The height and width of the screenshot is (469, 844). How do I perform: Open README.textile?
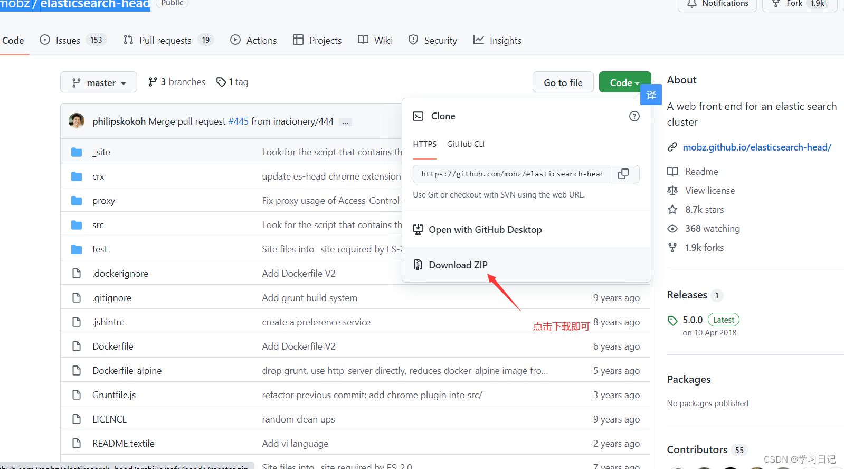click(124, 444)
